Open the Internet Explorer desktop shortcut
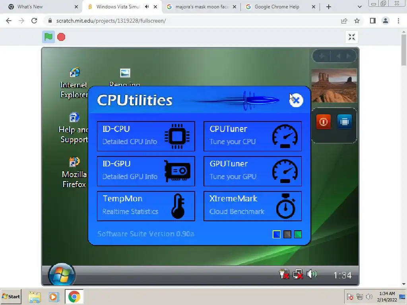The image size is (407, 305). (74, 83)
